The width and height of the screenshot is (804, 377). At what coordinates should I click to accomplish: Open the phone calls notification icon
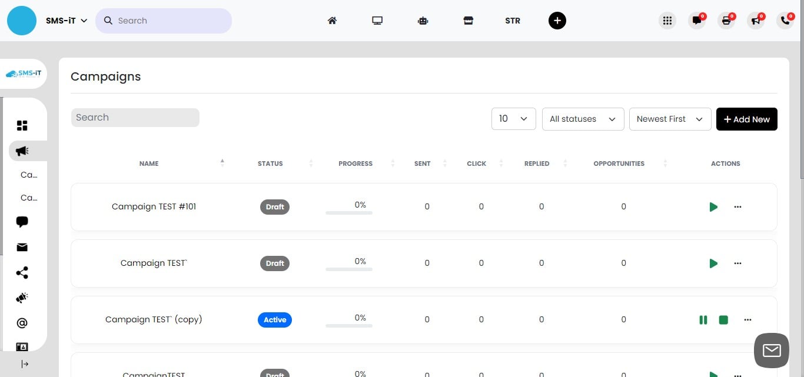785,21
